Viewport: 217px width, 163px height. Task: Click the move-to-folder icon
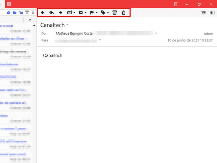pyautogui.click(x=81, y=13)
